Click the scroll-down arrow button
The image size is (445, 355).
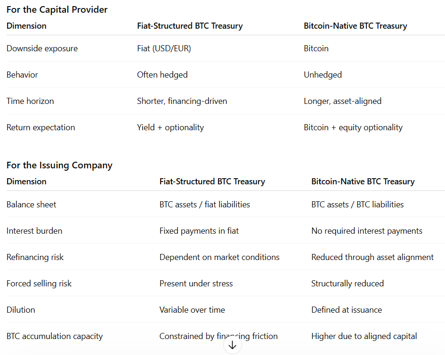pos(233,345)
